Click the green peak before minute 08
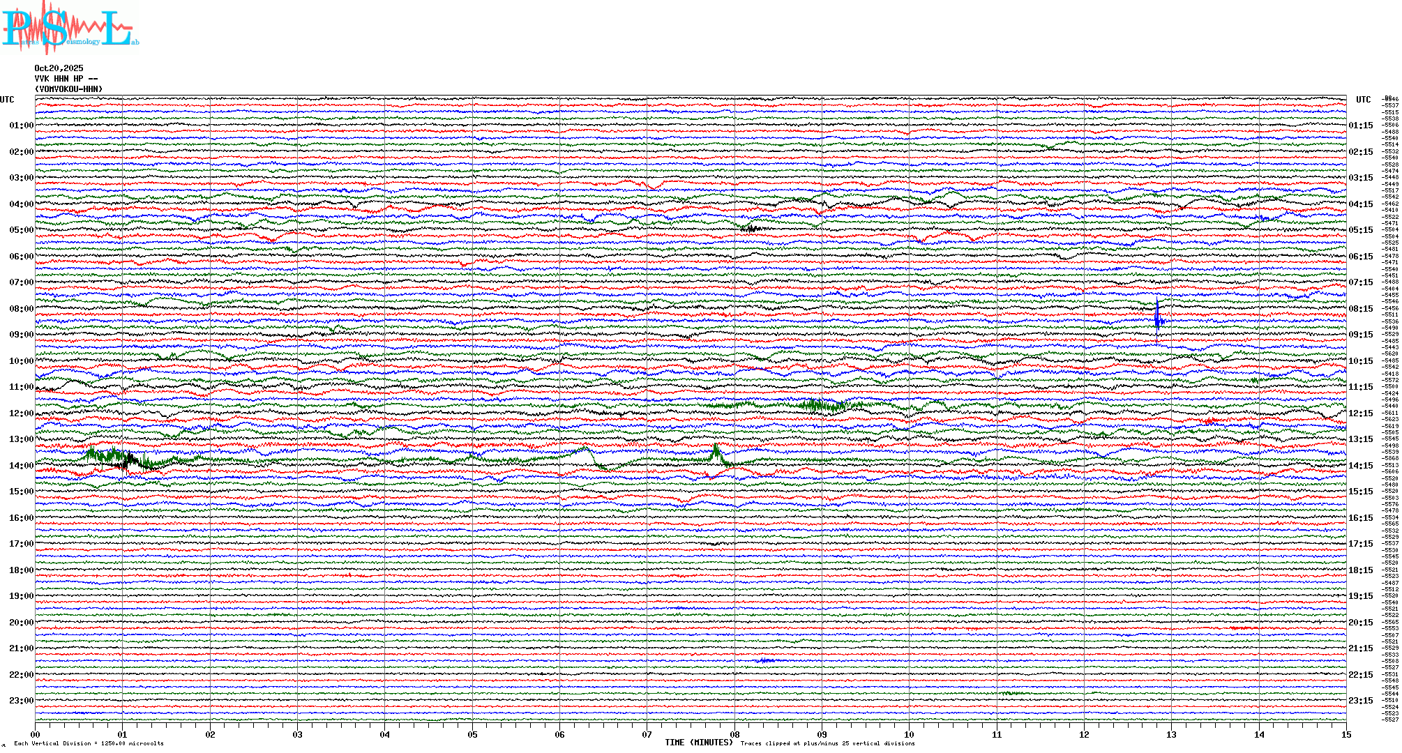The width and height of the screenshot is (1402, 753). [x=716, y=452]
